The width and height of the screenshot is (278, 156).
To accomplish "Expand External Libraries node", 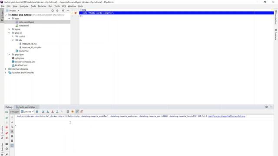I will [6, 69].
